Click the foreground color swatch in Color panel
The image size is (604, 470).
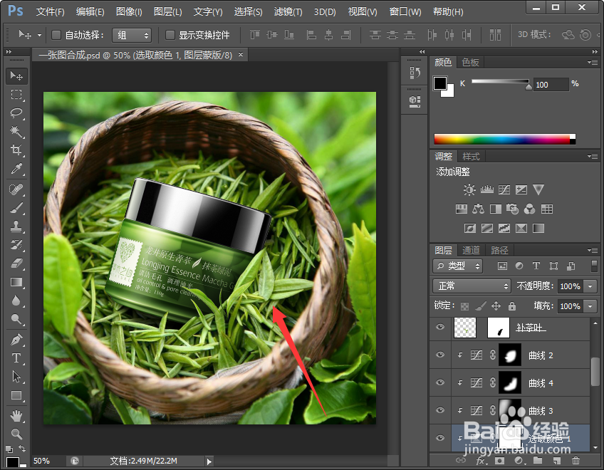[440, 83]
